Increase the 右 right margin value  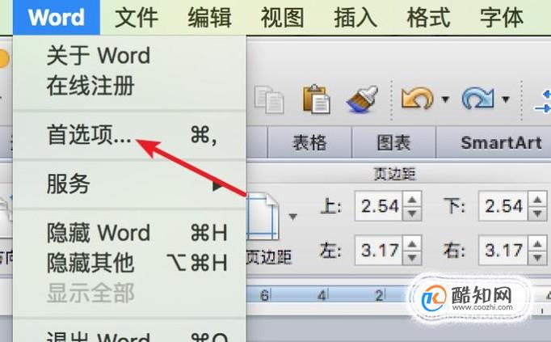pyautogui.click(x=537, y=244)
